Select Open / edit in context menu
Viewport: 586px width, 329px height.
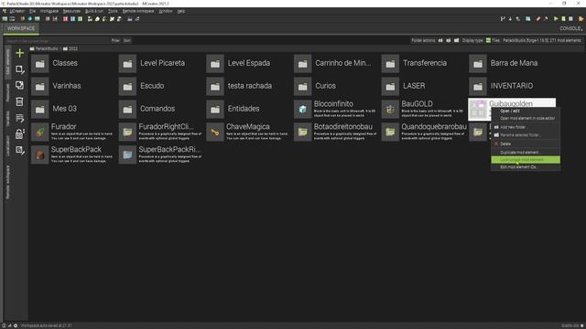point(526,111)
